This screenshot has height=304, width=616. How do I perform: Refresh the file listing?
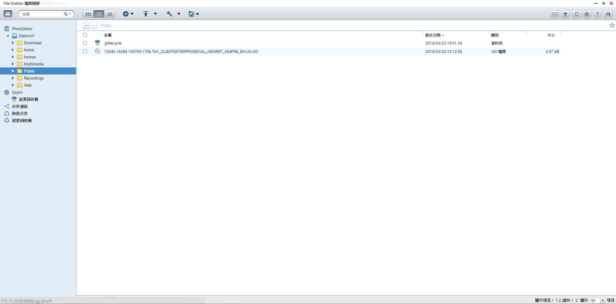[576, 14]
